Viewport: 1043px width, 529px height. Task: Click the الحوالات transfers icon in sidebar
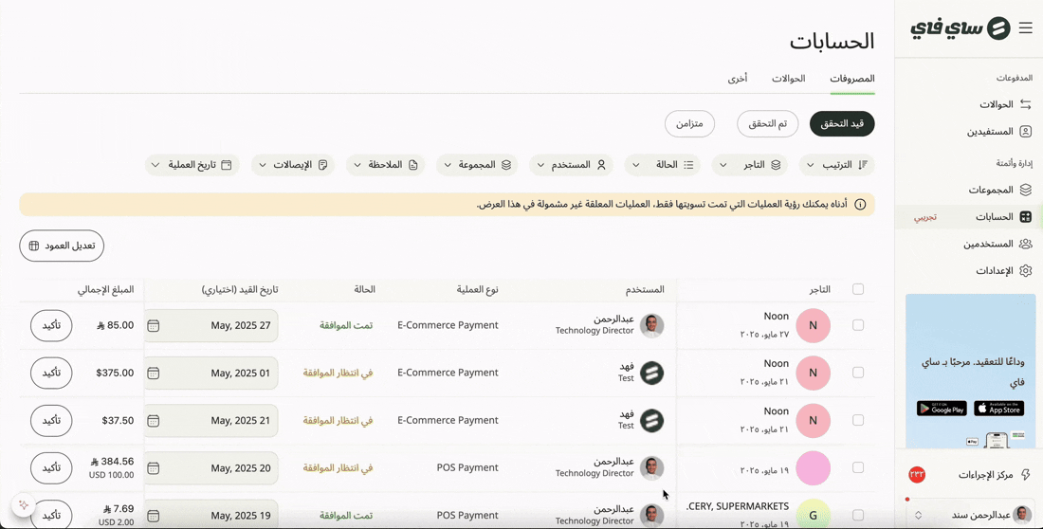click(x=1025, y=104)
